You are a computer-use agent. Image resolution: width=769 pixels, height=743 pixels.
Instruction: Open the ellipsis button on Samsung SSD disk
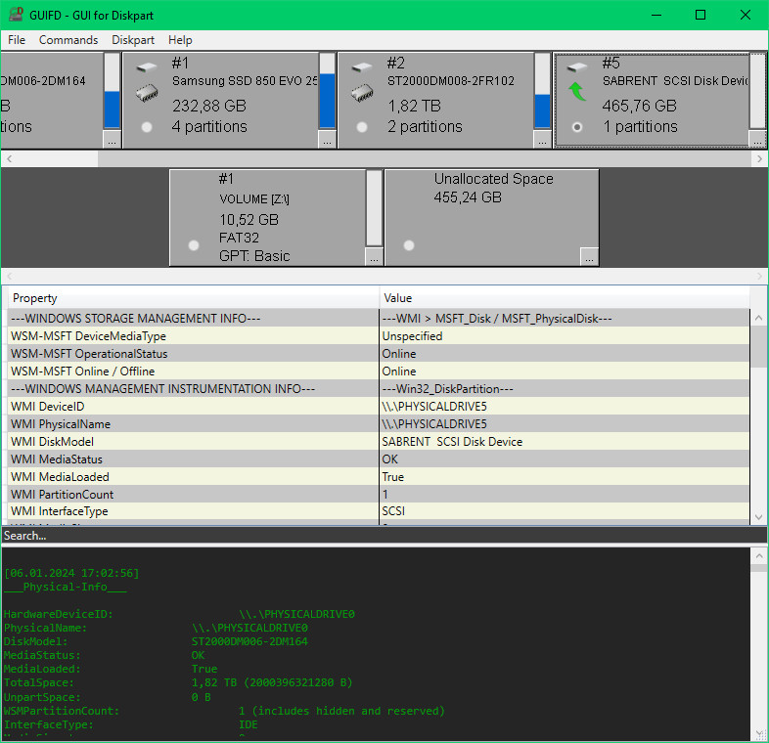pos(327,141)
